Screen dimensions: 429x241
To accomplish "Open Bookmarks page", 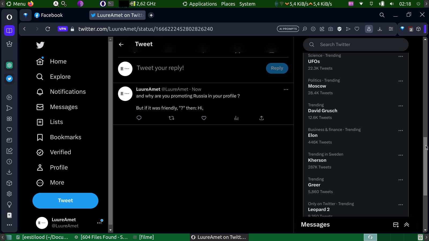I will tap(59, 137).
